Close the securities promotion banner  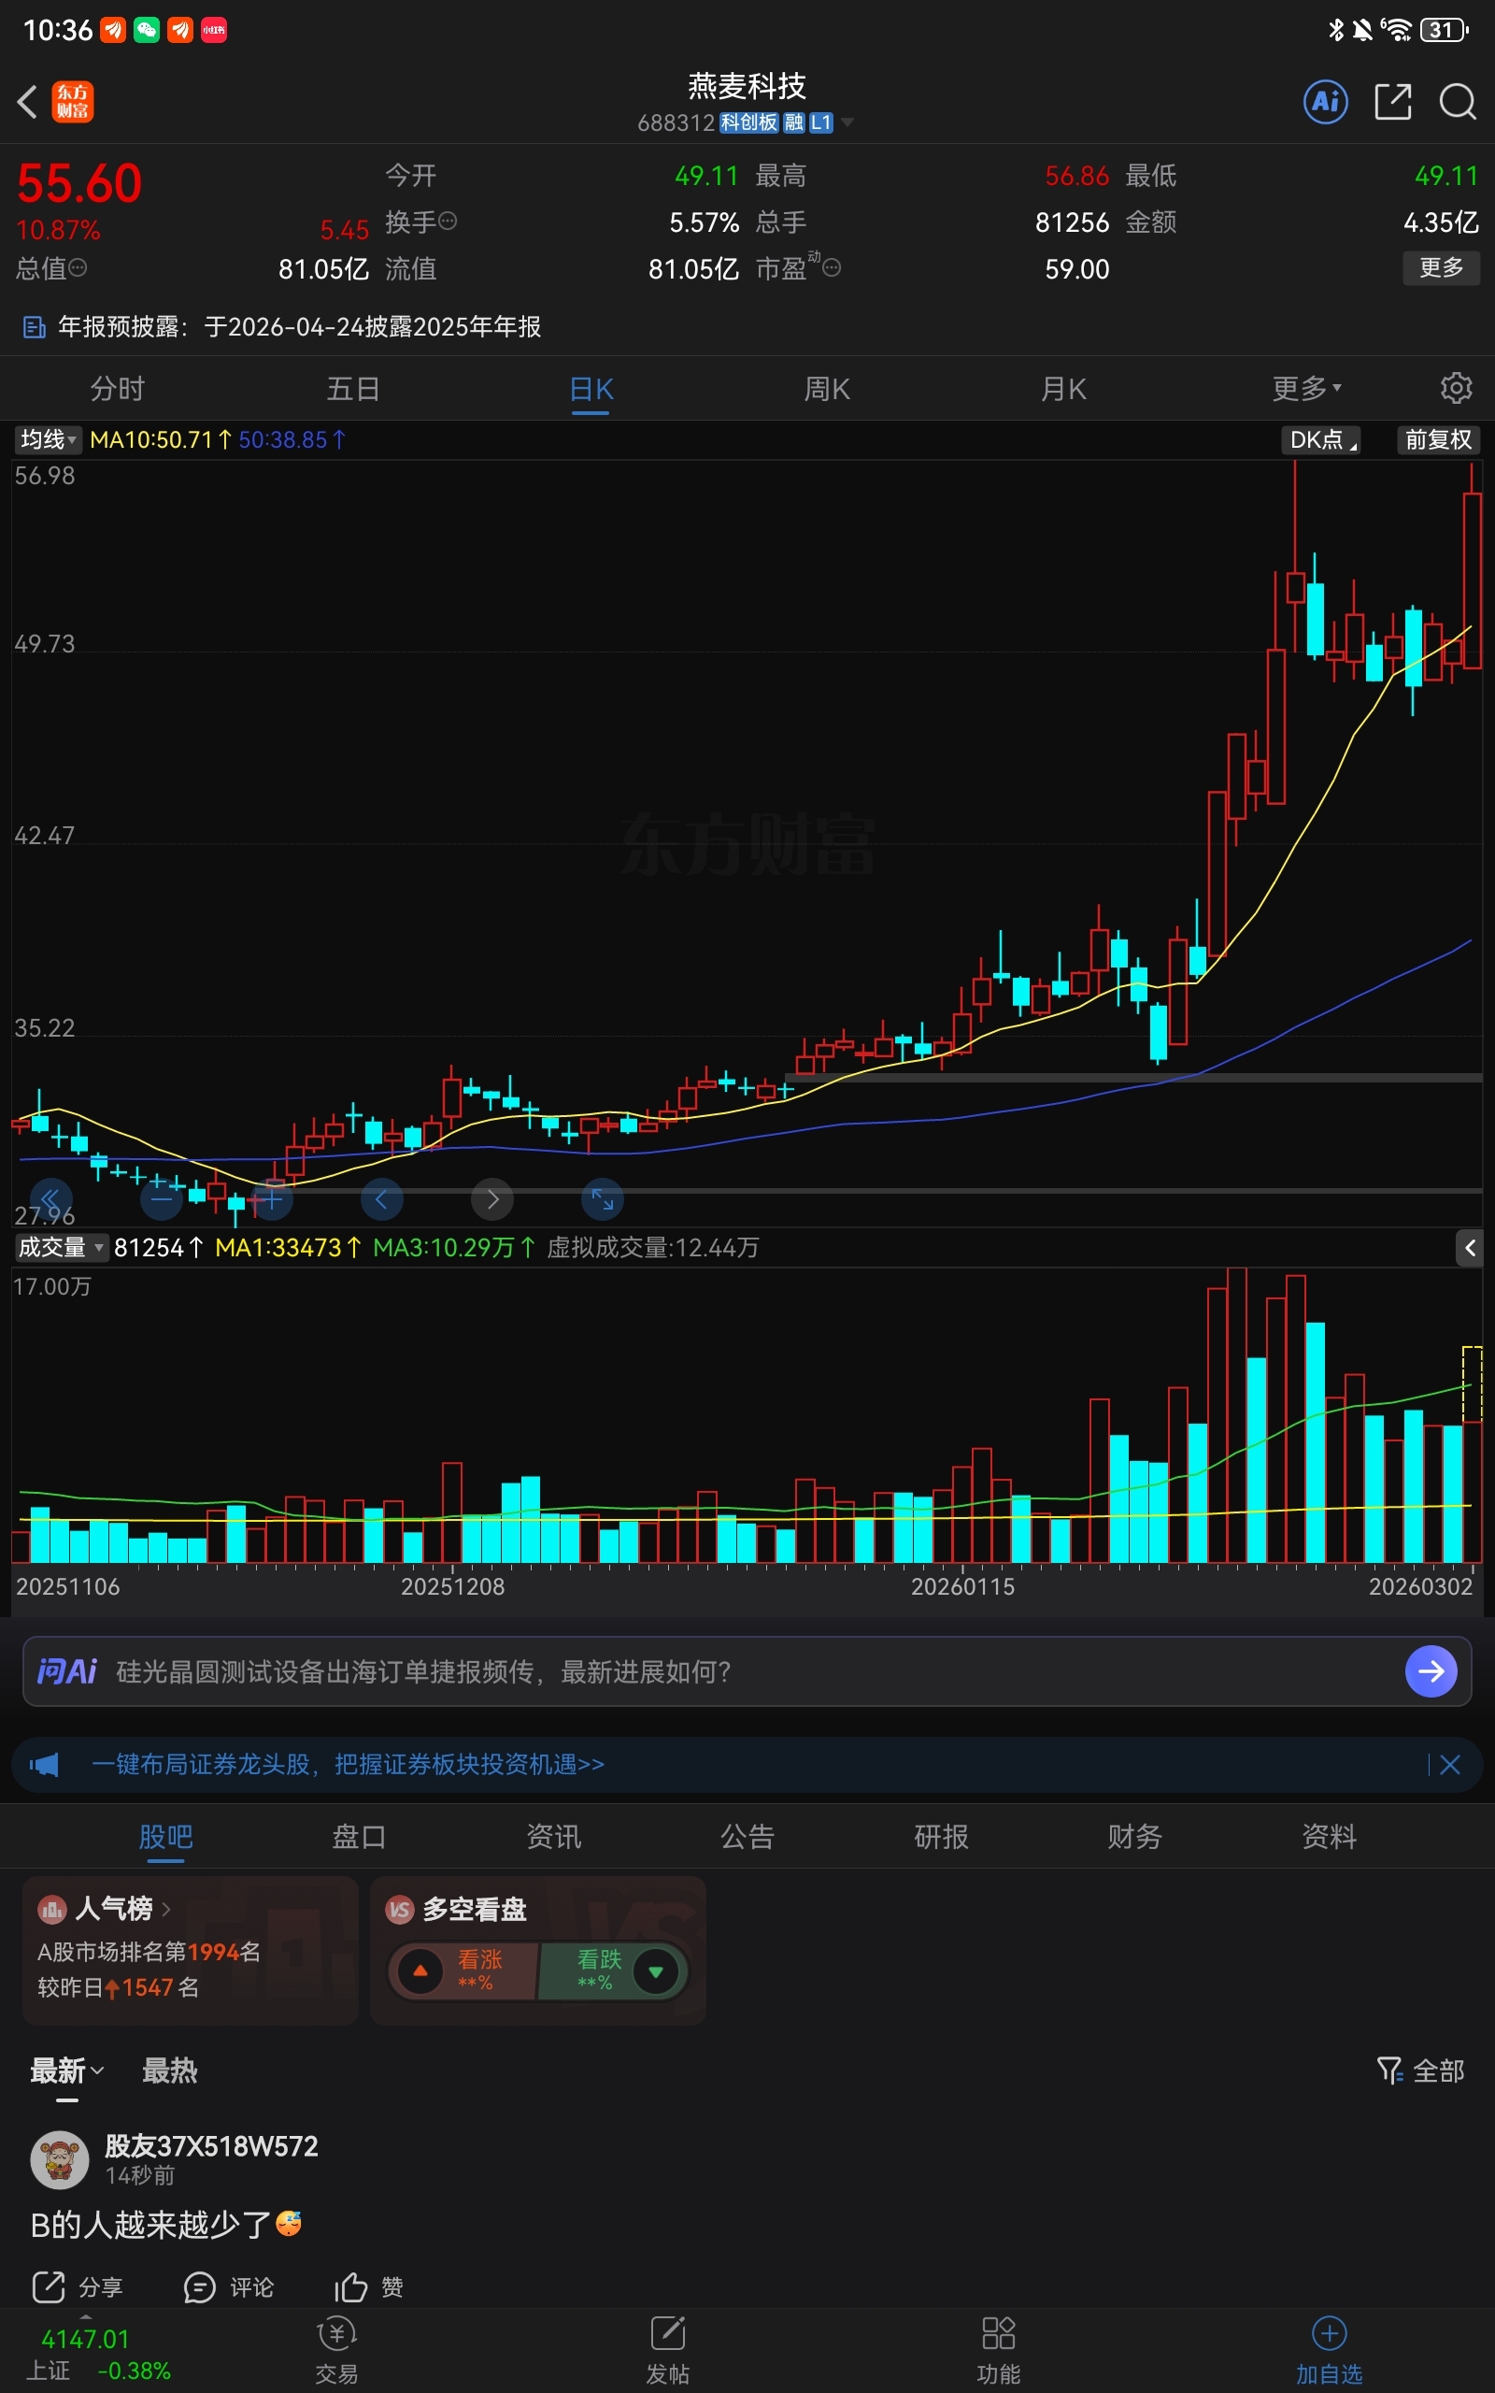click(x=1449, y=1764)
